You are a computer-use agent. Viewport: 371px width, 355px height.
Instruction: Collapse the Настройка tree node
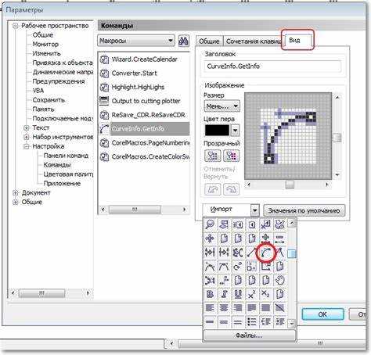(27, 146)
